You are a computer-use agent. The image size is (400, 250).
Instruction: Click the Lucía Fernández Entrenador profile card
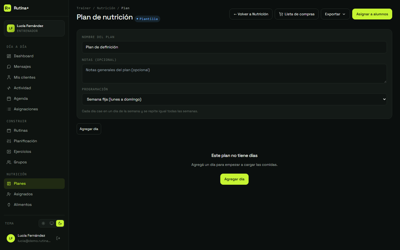tap(34, 28)
